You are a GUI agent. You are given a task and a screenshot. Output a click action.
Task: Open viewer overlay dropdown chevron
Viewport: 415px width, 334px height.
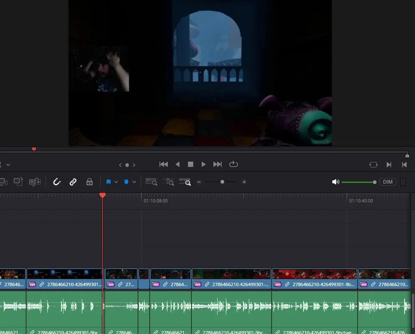pyautogui.click(x=8, y=165)
